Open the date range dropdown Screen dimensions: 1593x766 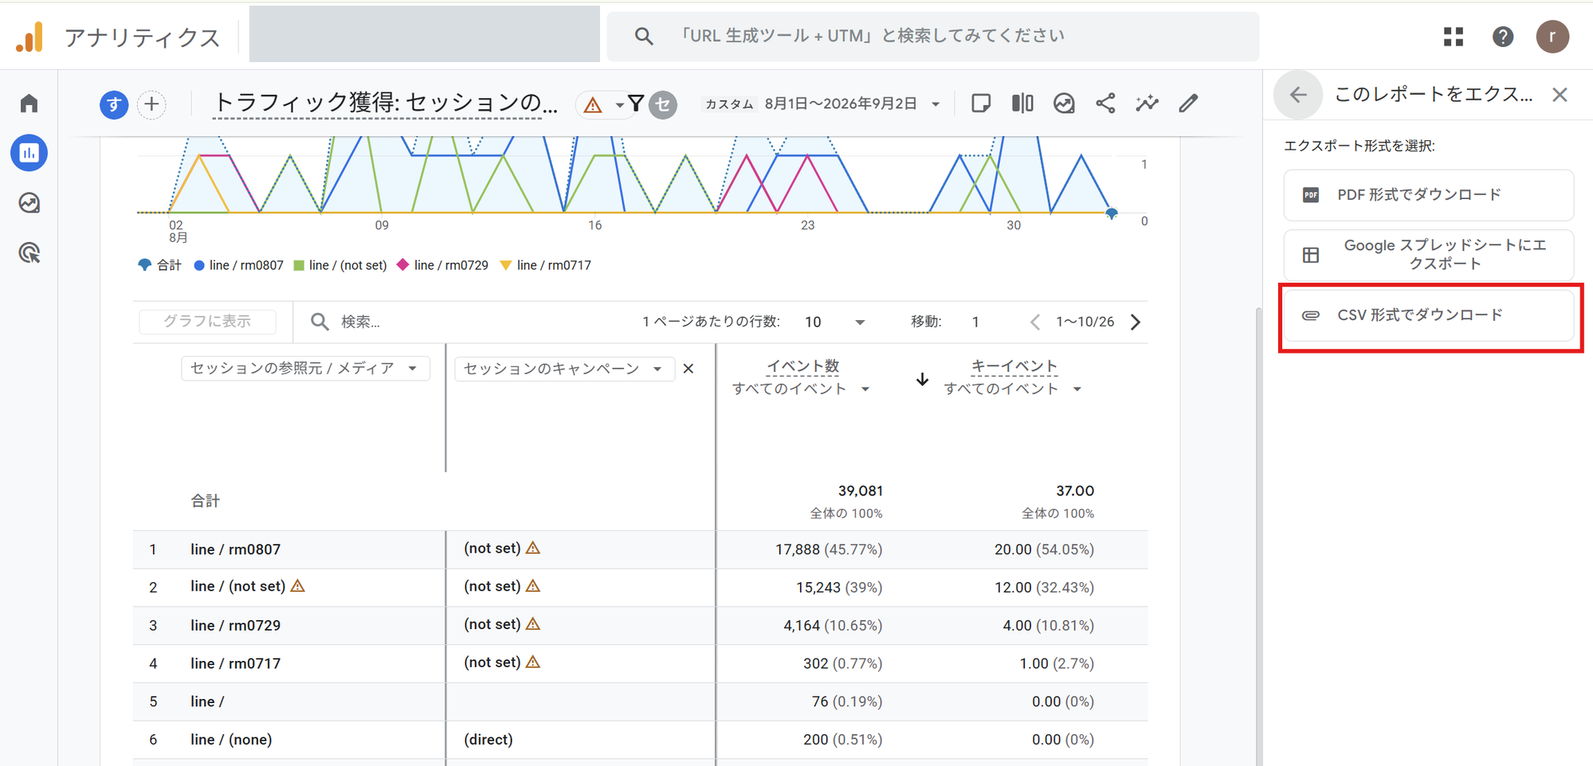point(936,104)
